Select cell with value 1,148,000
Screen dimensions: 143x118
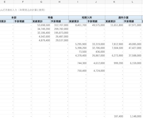(132, 116)
